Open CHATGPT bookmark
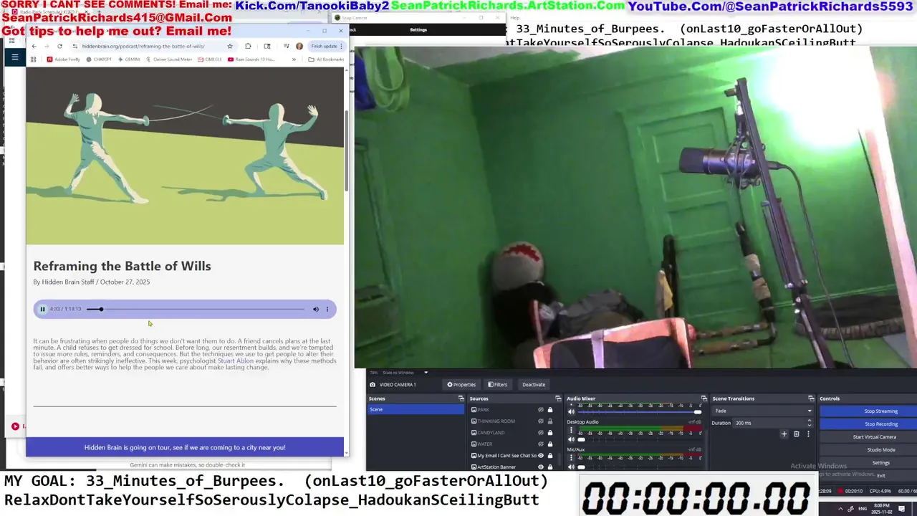917x516 pixels. [99, 59]
